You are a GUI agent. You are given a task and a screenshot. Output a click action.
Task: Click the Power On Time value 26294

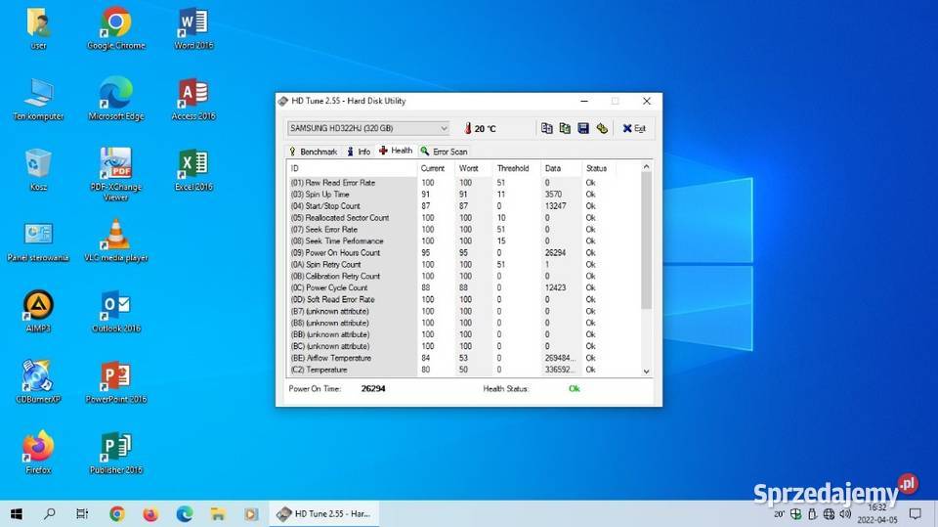373,389
